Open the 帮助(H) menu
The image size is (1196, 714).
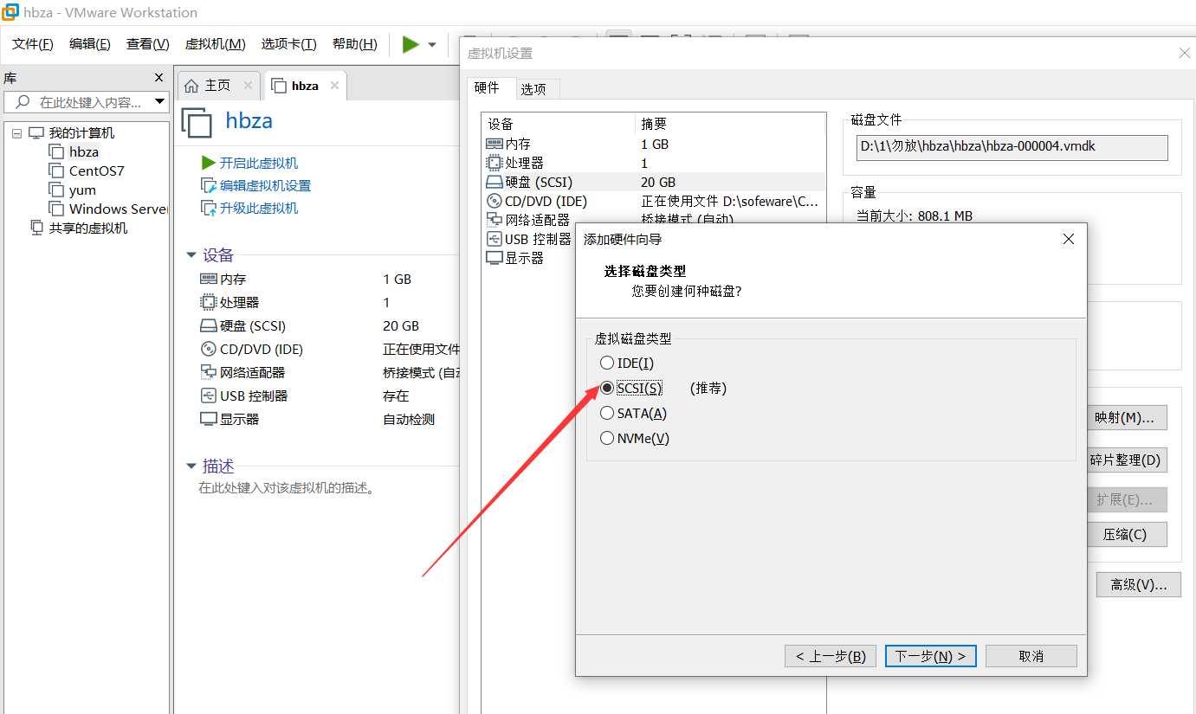(355, 44)
